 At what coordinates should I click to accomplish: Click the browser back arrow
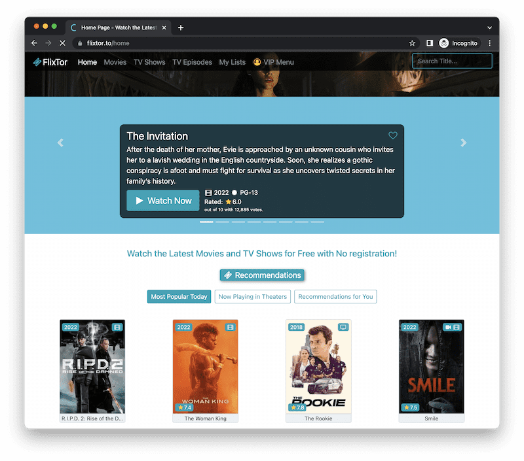coord(34,43)
